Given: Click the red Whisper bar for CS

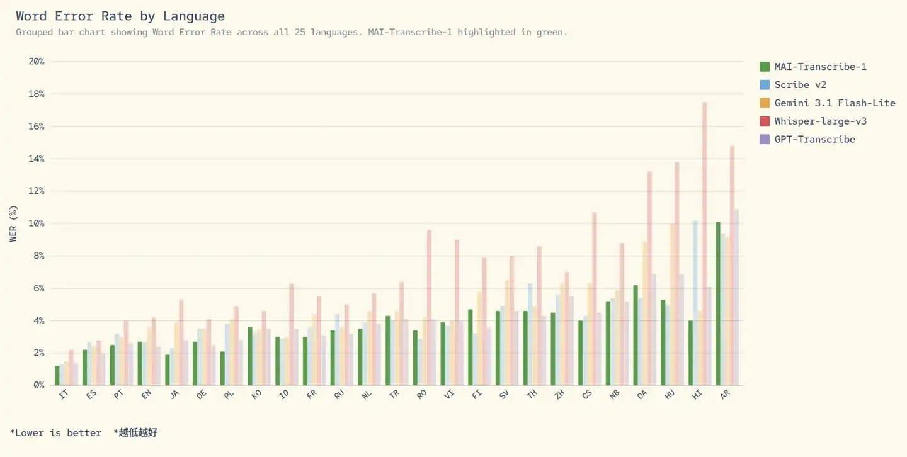Looking at the screenshot, I should (x=594, y=298).
